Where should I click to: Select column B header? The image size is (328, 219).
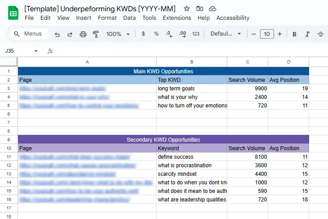[x=192, y=62]
